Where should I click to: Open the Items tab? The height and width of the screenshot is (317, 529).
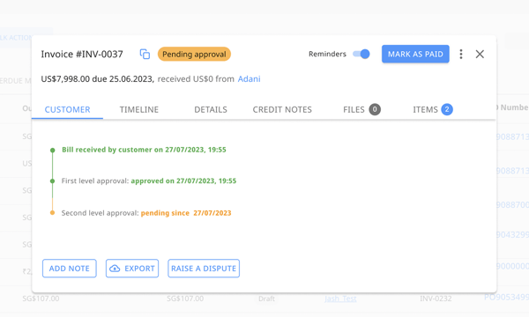click(x=433, y=109)
